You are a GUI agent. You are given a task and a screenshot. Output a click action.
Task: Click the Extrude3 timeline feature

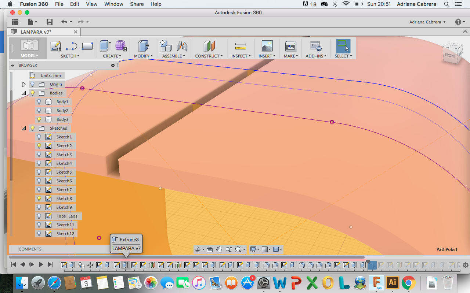[126, 265]
